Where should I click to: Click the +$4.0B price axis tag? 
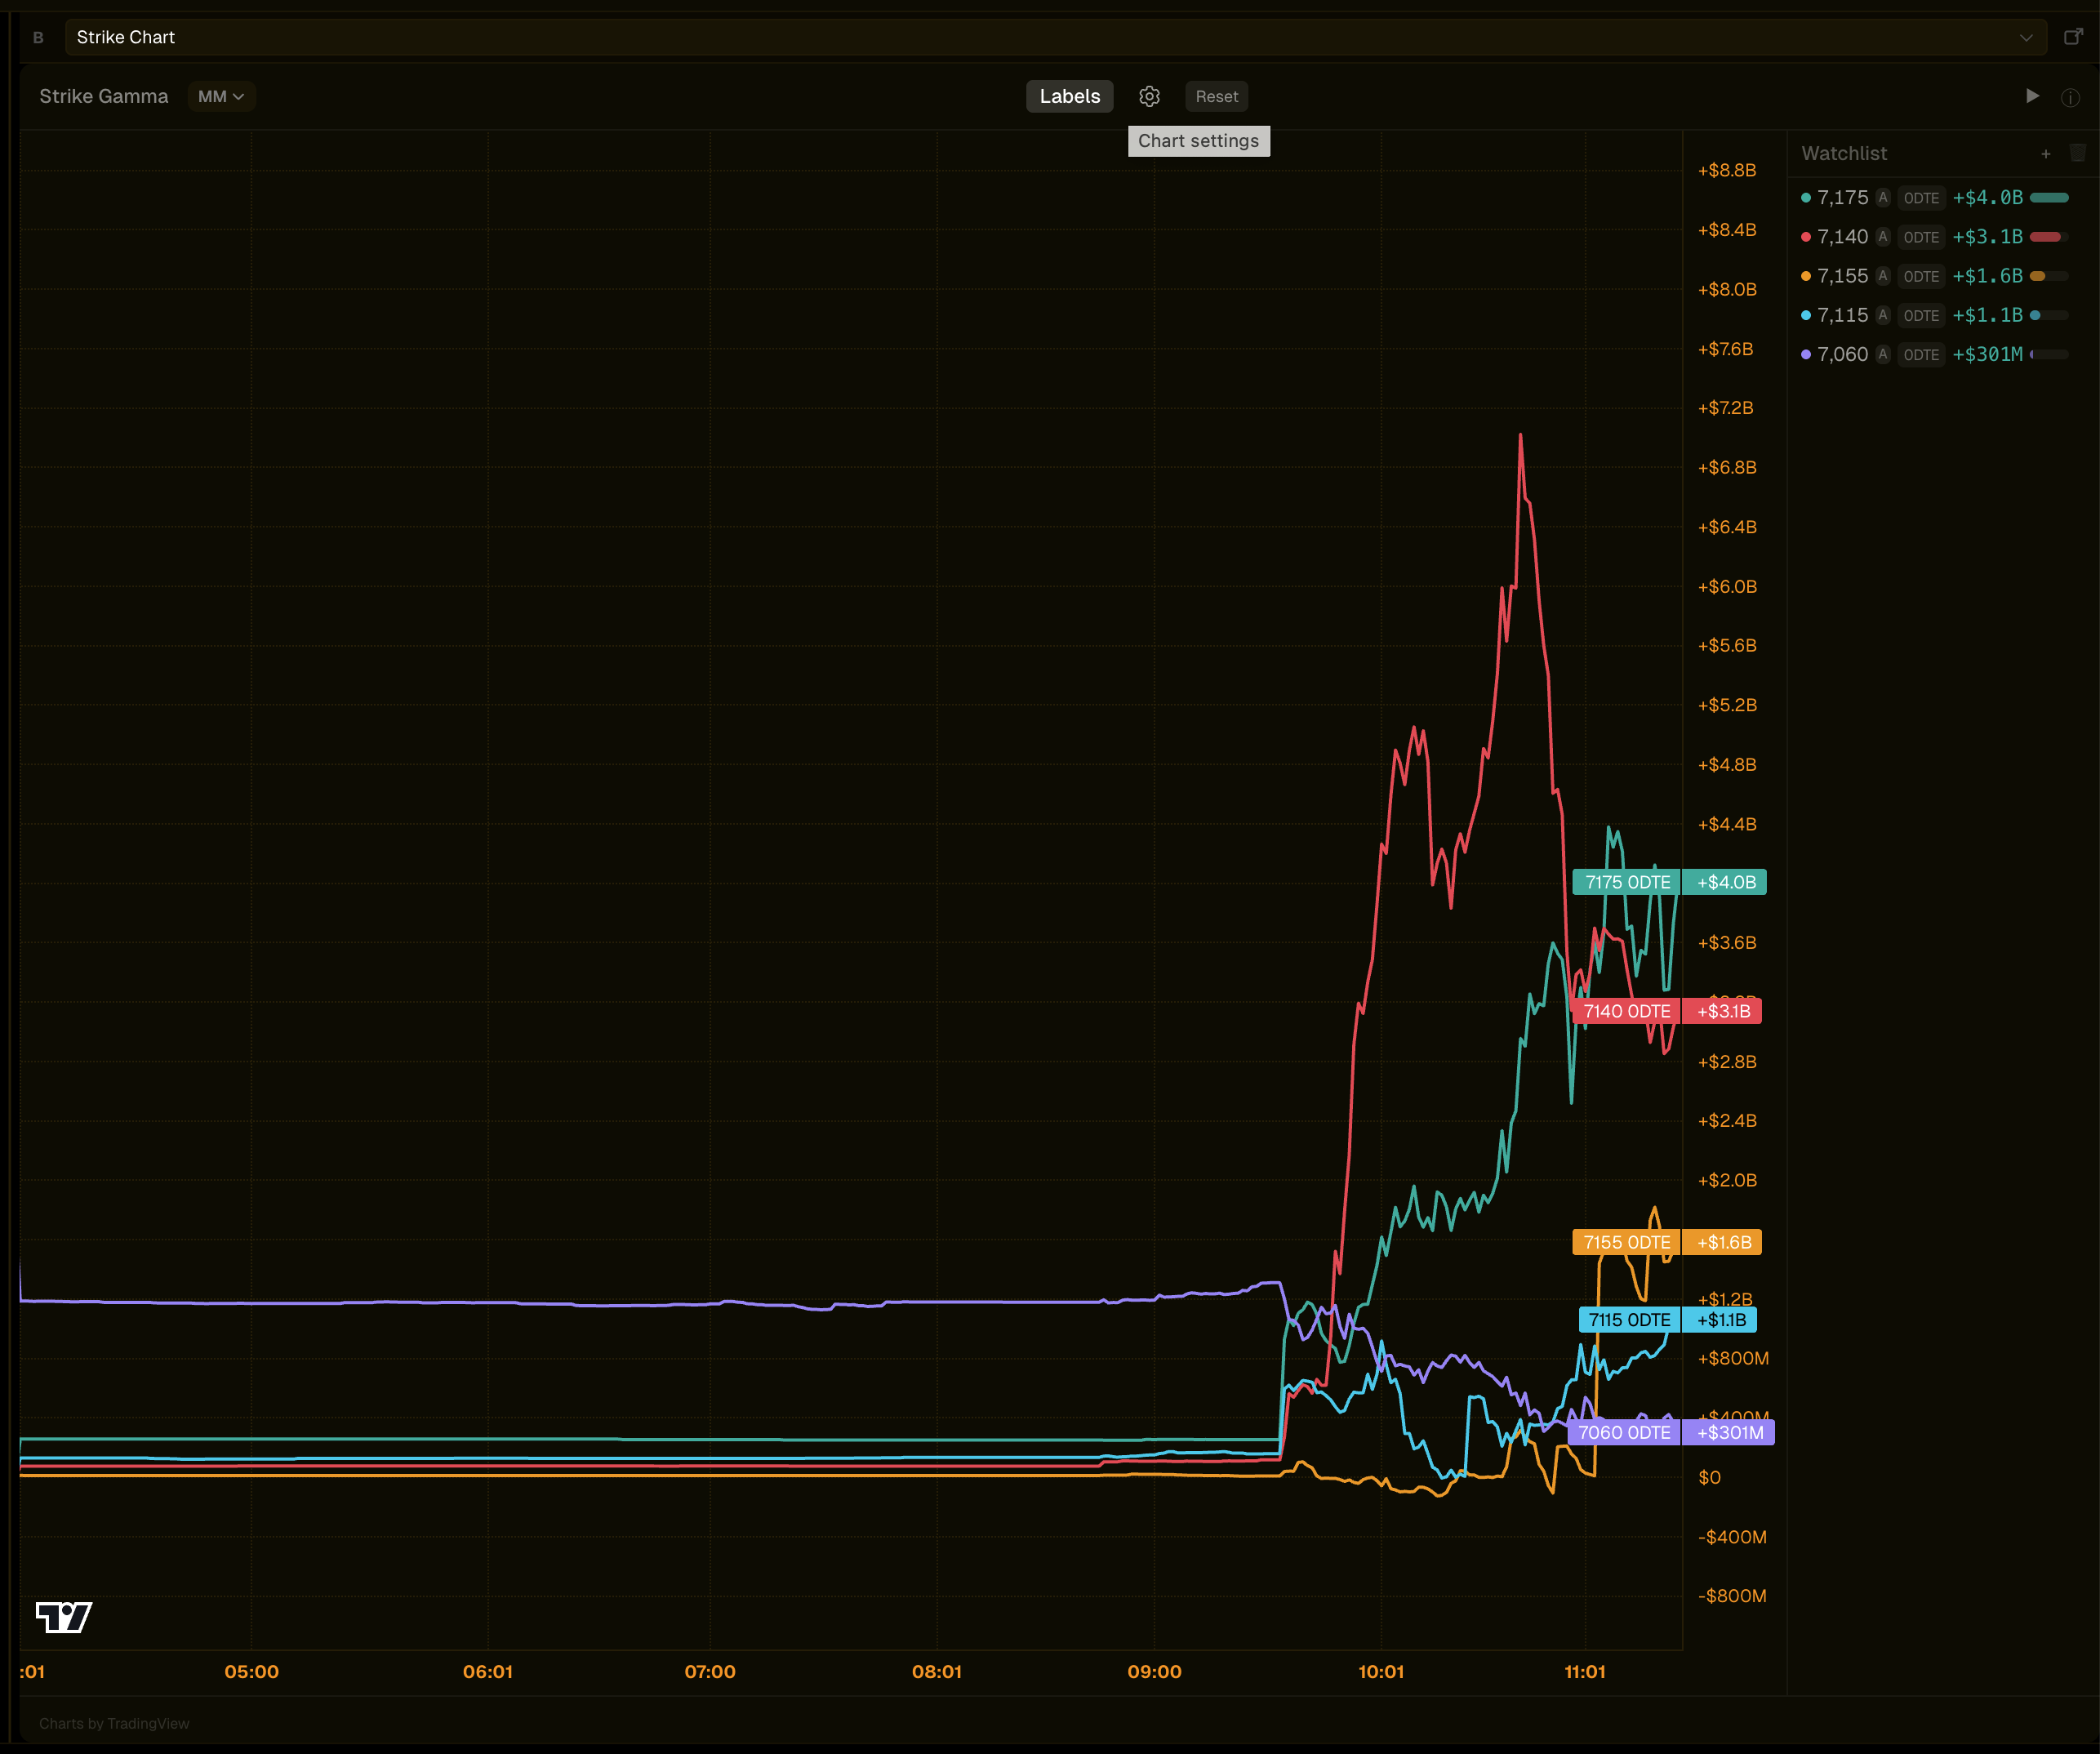(x=1726, y=882)
